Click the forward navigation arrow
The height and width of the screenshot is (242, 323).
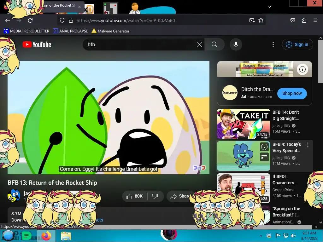[19, 20]
